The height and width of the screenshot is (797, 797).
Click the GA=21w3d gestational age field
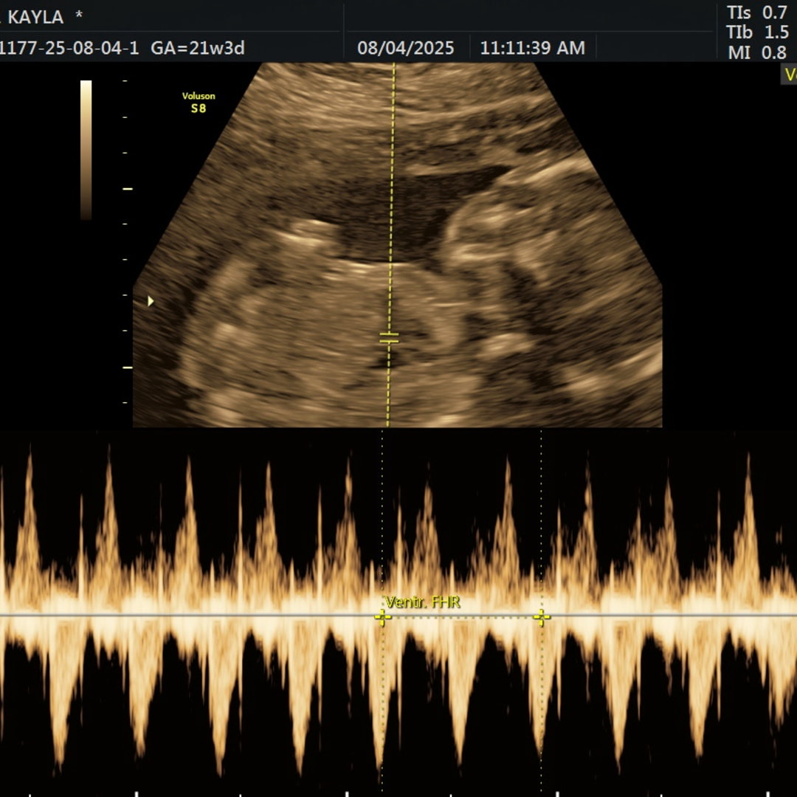click(197, 49)
